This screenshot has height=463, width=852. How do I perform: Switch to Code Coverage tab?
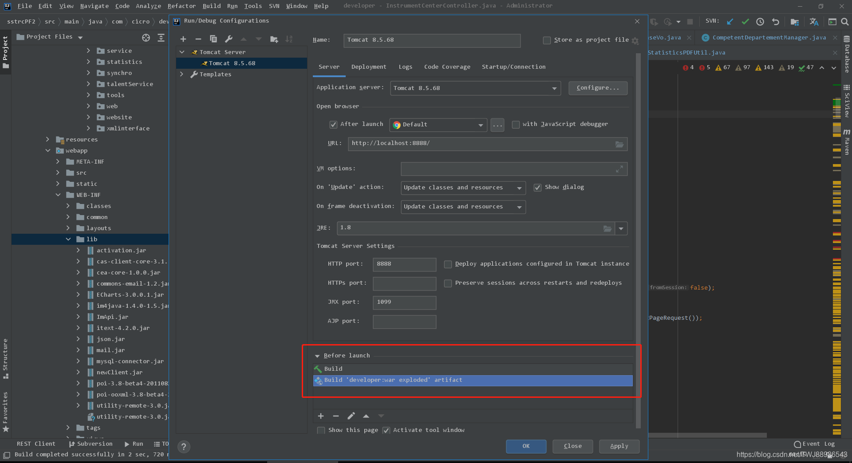coord(447,67)
